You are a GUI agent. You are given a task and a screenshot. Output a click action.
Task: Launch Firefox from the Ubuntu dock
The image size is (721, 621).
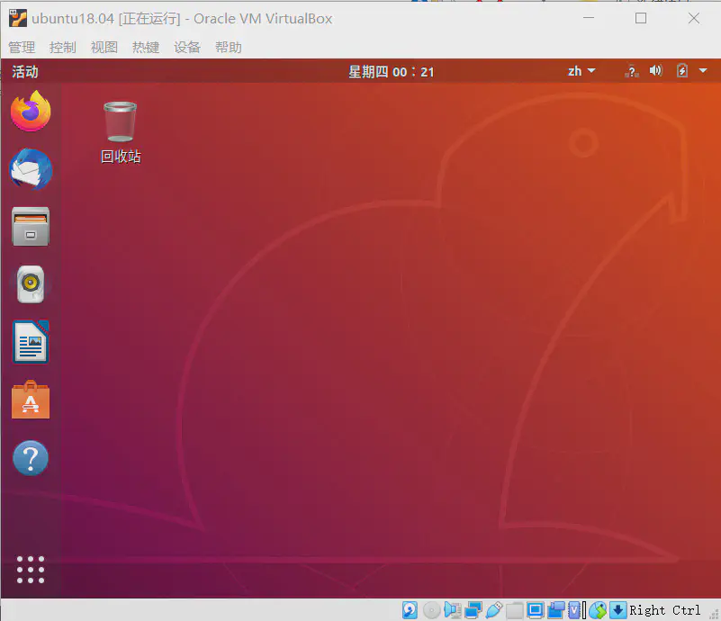31,112
